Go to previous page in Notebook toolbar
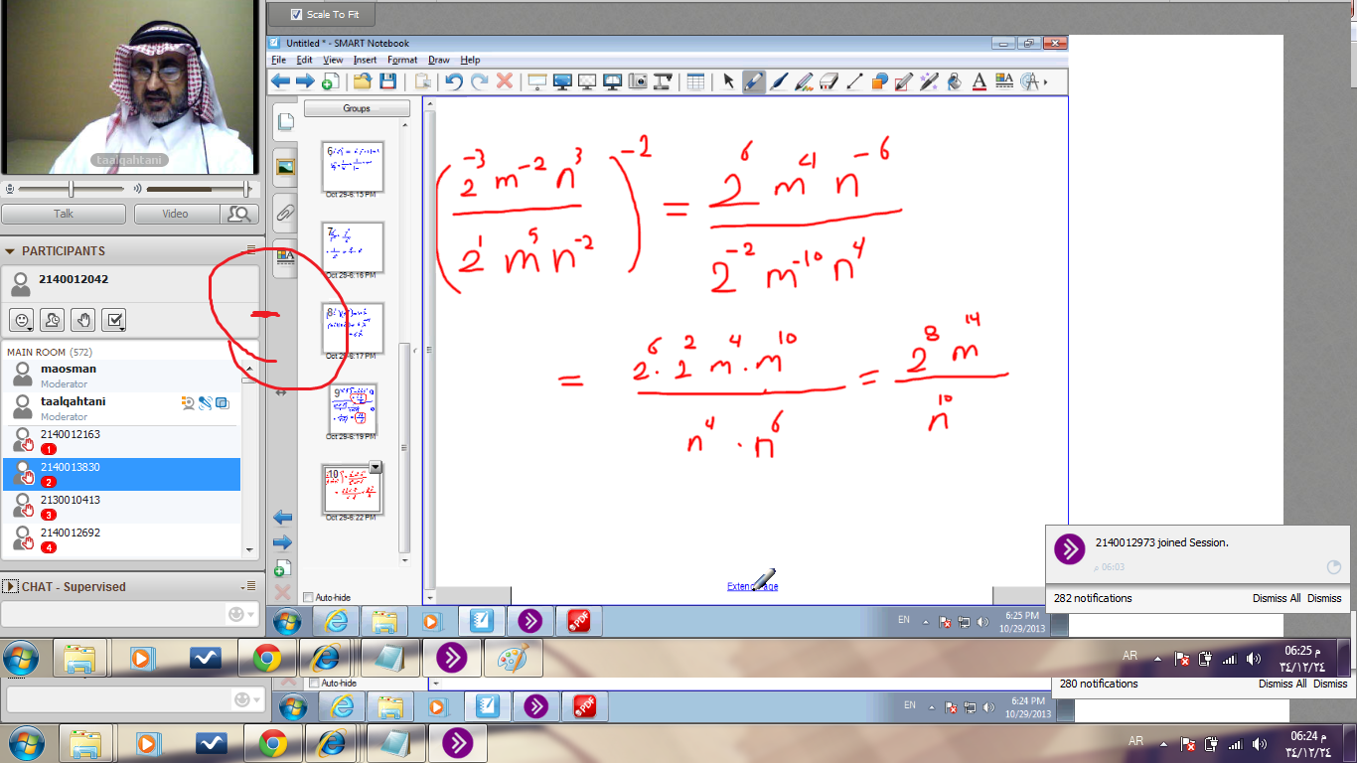 [281, 81]
